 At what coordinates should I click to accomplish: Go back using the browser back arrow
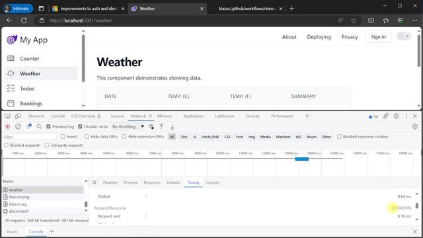(x=9, y=20)
